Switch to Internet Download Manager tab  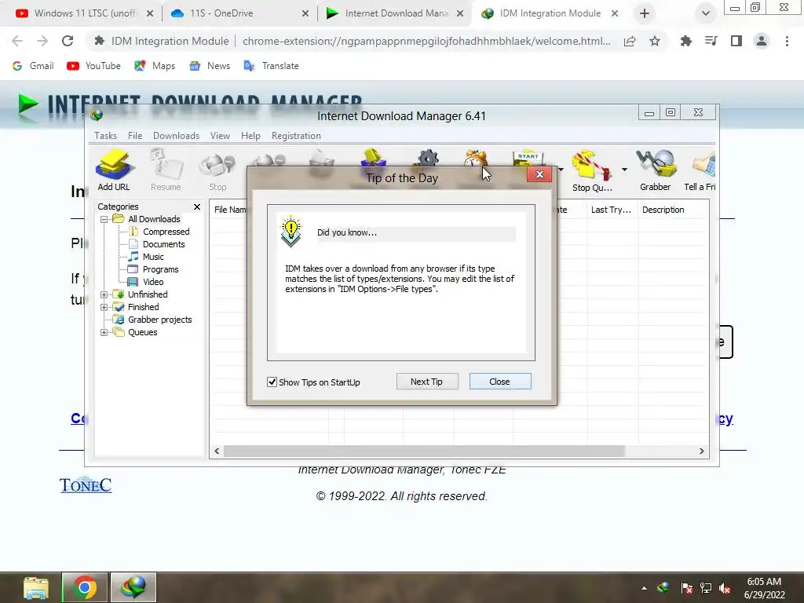(x=394, y=13)
